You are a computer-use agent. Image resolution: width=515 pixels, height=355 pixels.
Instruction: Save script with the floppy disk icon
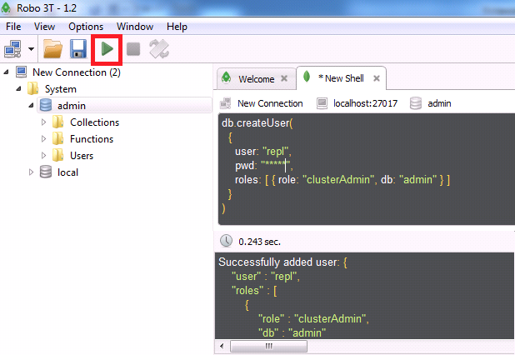78,49
